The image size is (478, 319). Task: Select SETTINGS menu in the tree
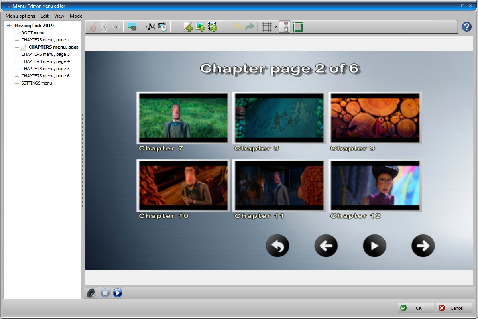(37, 83)
